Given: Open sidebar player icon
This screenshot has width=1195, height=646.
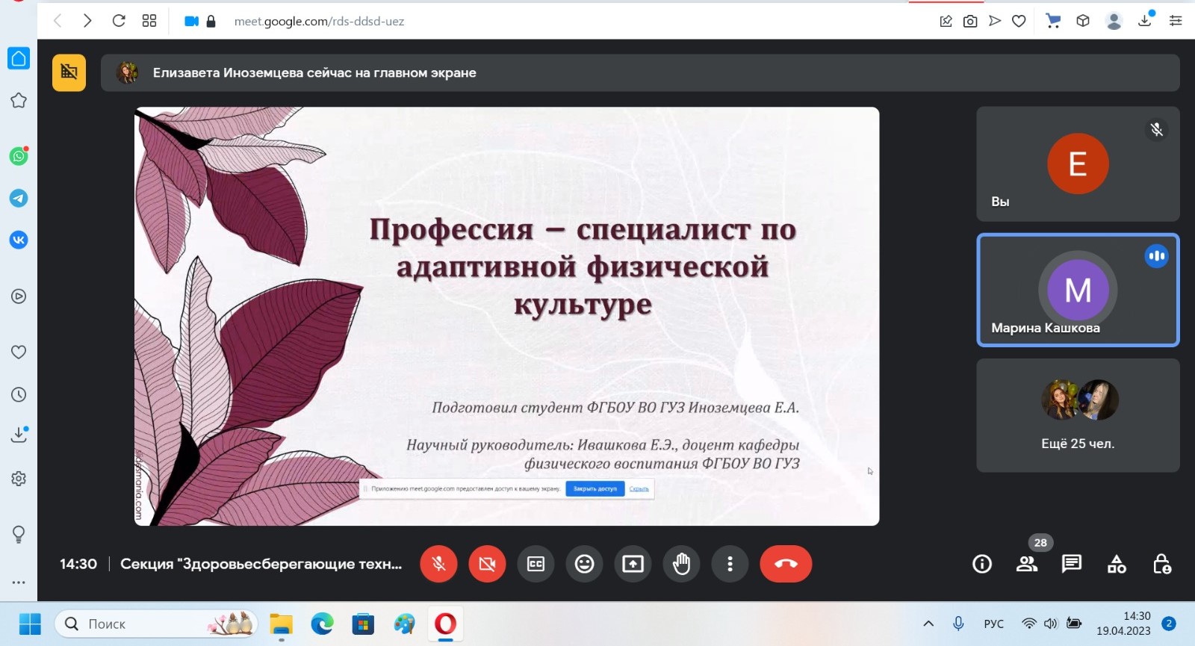Looking at the screenshot, I should (19, 296).
